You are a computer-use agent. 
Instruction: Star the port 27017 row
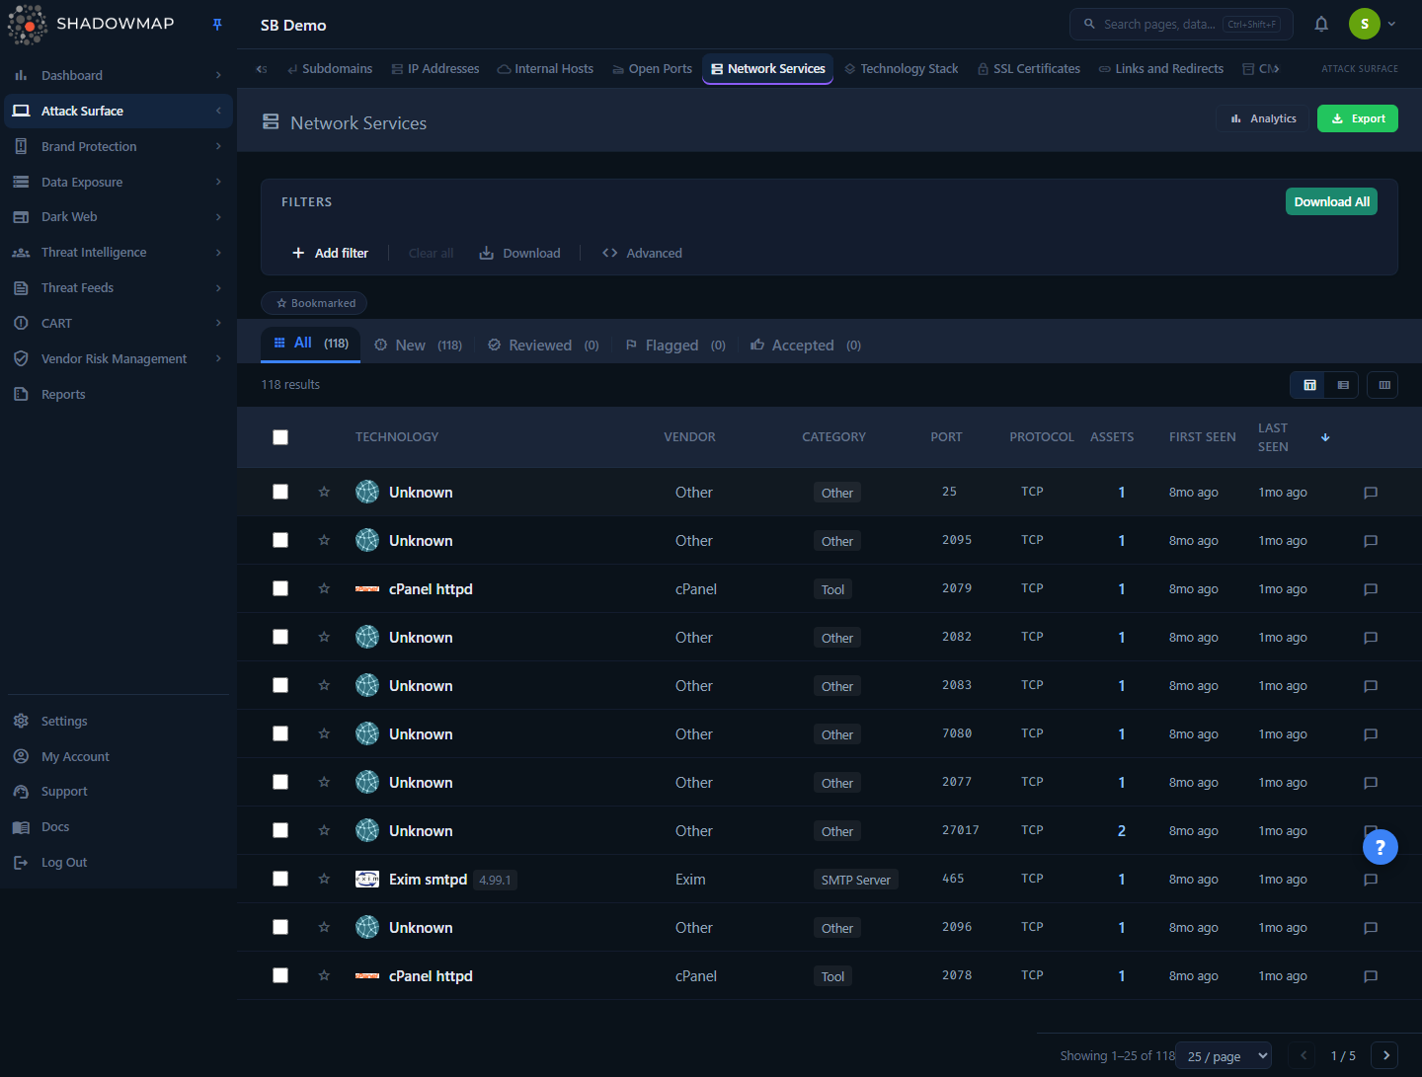(x=324, y=830)
